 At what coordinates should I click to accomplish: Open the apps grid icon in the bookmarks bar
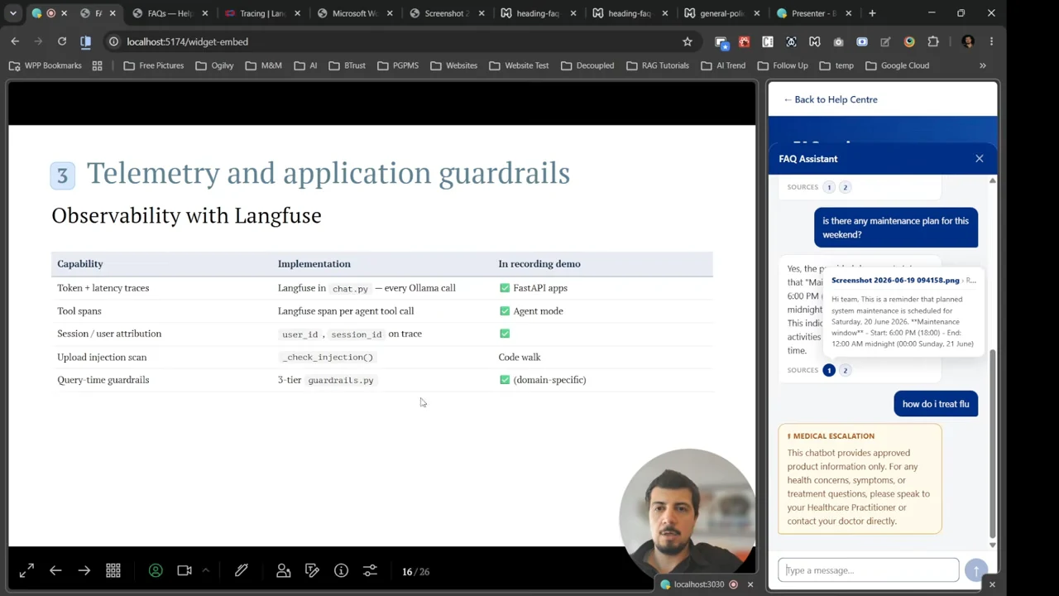(98, 65)
